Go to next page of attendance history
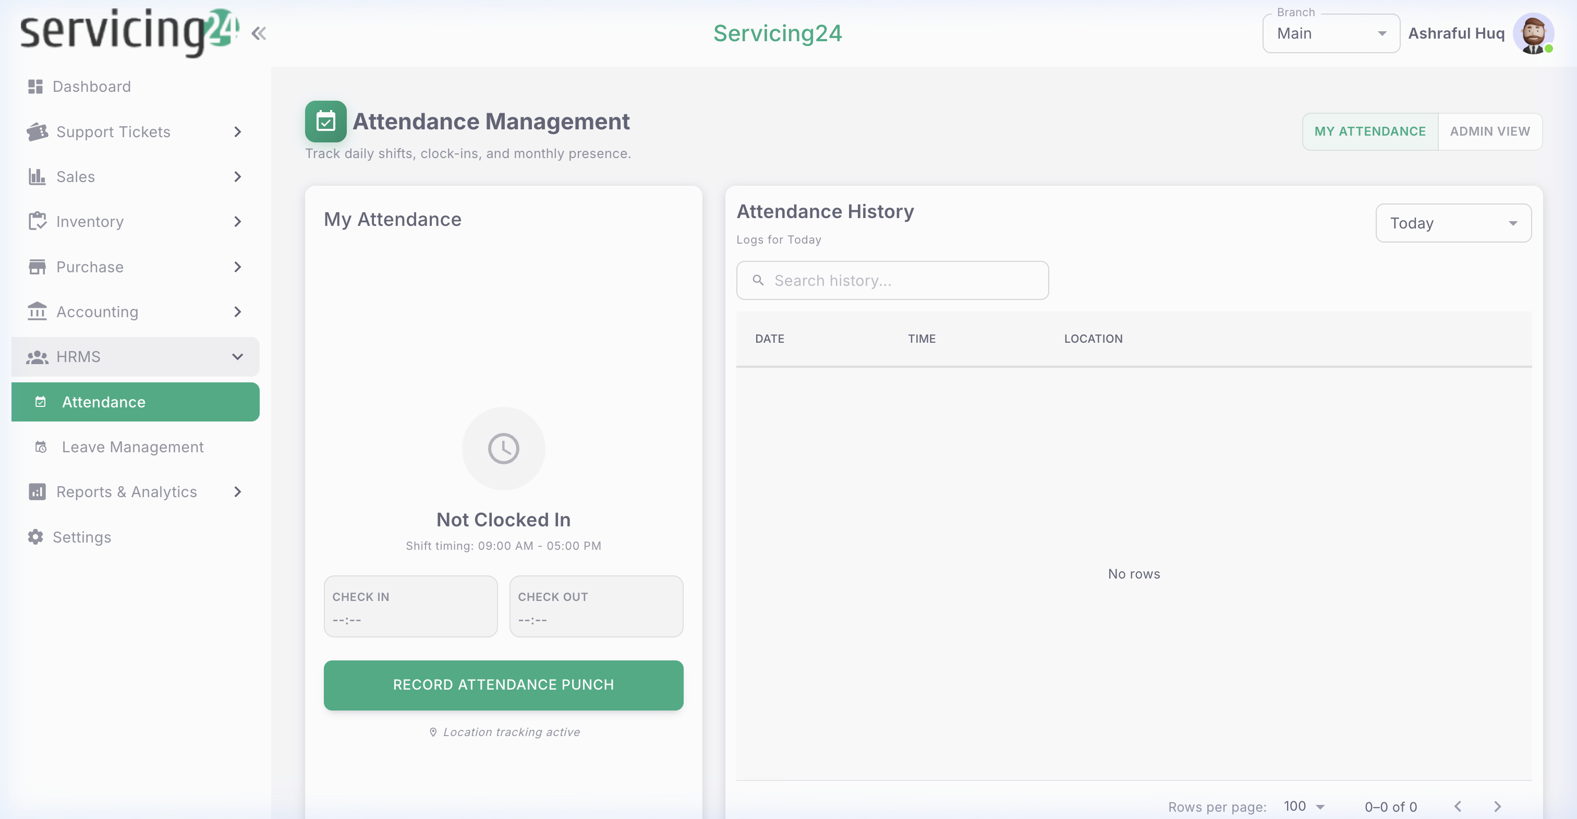Image resolution: width=1577 pixels, height=819 pixels. click(1497, 806)
